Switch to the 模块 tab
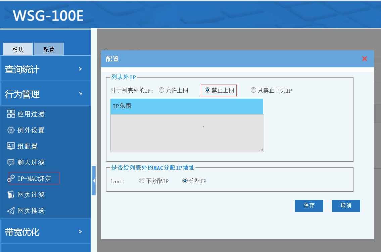This screenshot has width=381, height=252. (x=18, y=49)
